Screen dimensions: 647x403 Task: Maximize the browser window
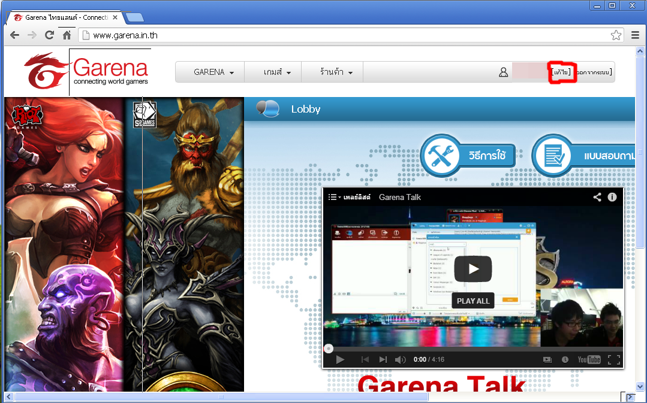point(613,5)
